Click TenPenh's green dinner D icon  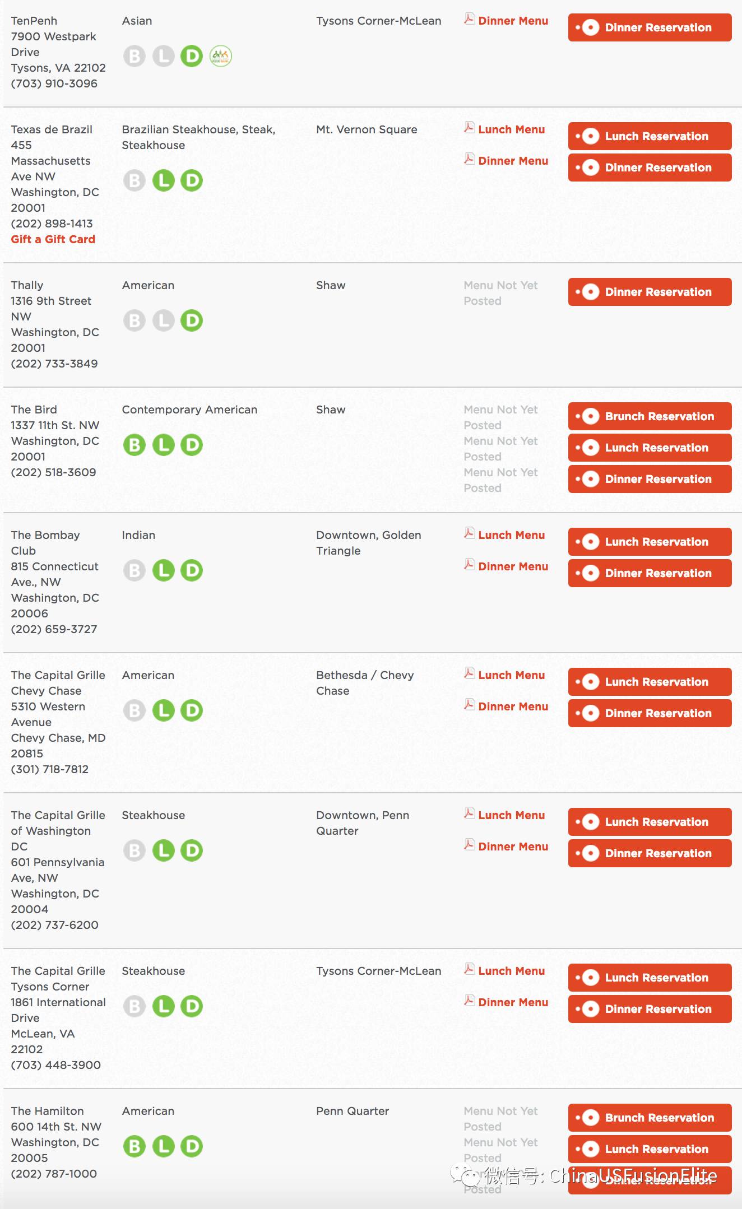coord(192,56)
